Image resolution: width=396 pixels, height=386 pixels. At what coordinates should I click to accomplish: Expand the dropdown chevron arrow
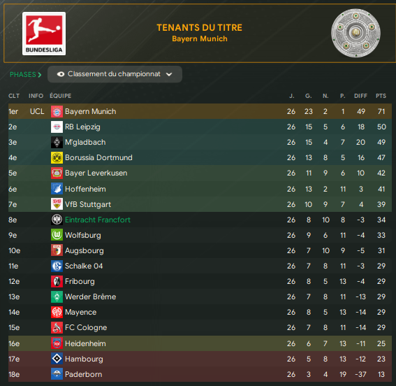[169, 74]
